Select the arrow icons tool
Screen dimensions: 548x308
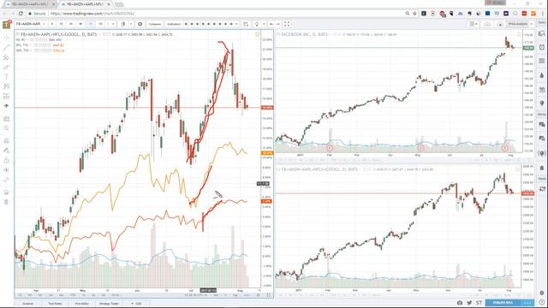(x=6, y=106)
